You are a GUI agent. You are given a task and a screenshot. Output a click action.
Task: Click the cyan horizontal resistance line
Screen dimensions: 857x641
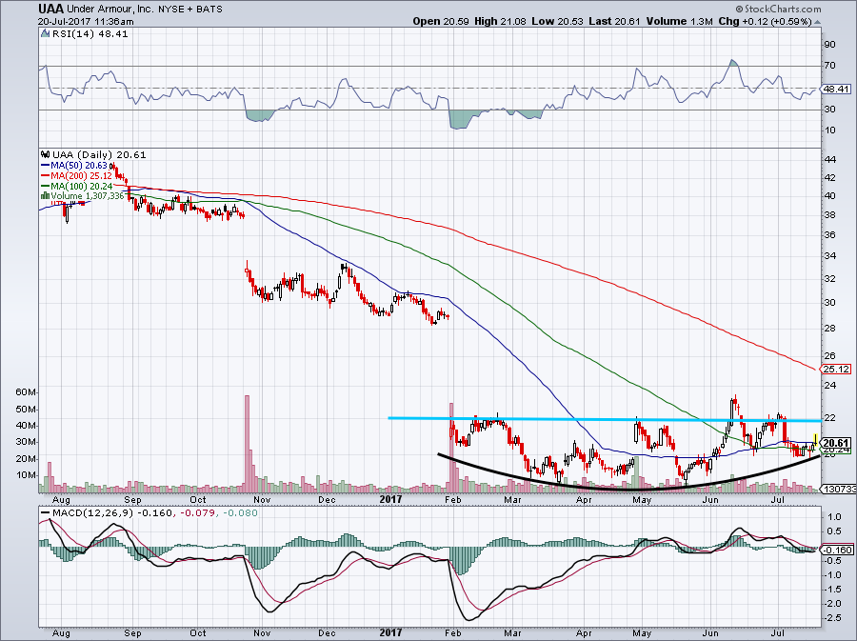590,418
